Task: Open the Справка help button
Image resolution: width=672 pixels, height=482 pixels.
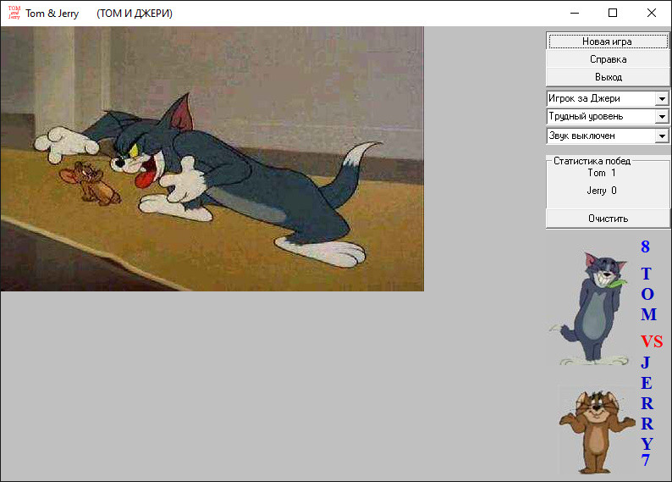Action: [608, 59]
